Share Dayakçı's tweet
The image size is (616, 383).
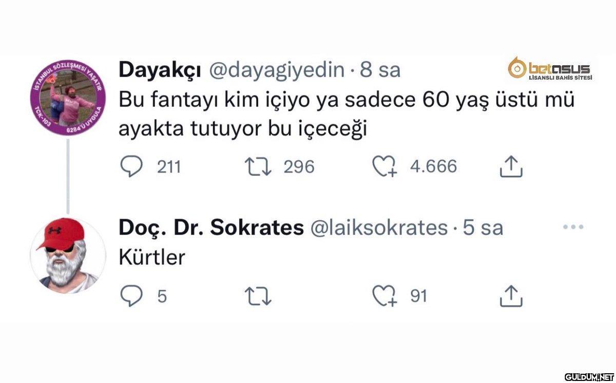point(511,166)
